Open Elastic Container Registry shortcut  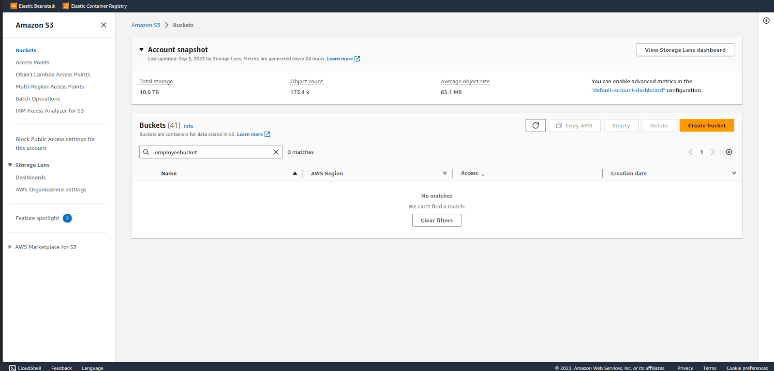[95, 6]
